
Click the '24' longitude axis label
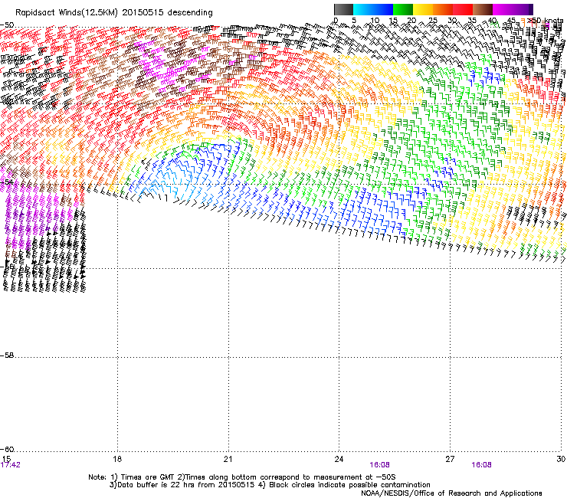click(x=339, y=459)
